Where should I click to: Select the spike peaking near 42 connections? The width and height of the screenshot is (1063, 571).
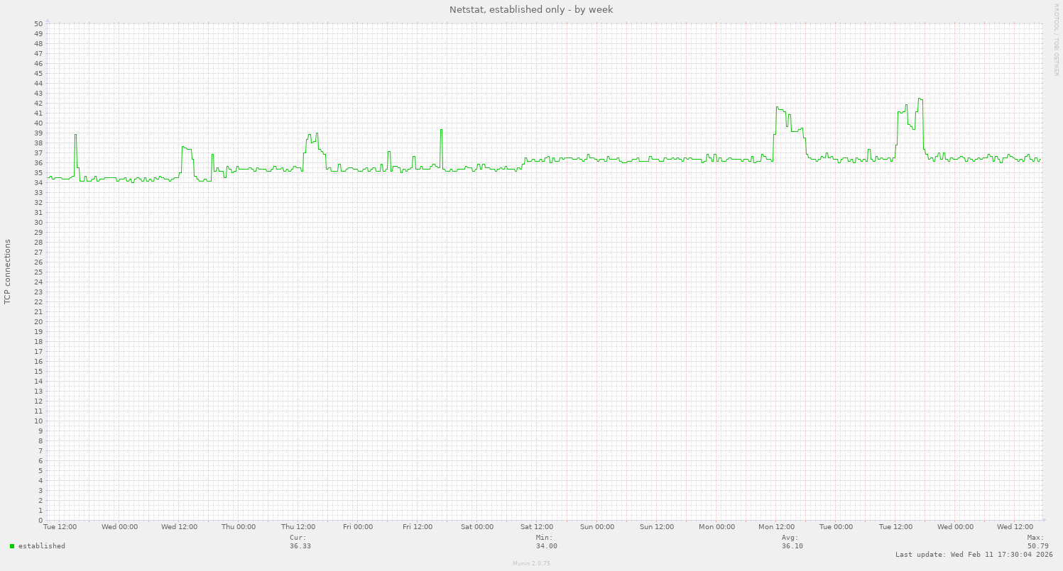tap(779, 108)
